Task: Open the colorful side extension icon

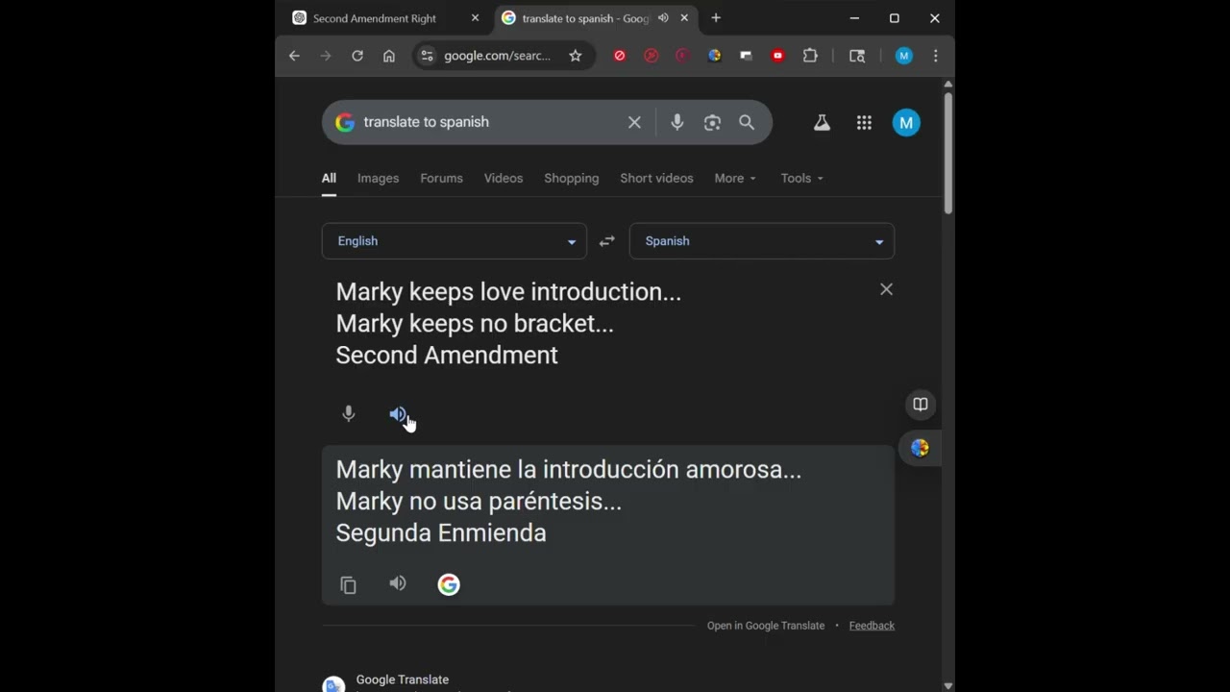Action: click(x=920, y=448)
